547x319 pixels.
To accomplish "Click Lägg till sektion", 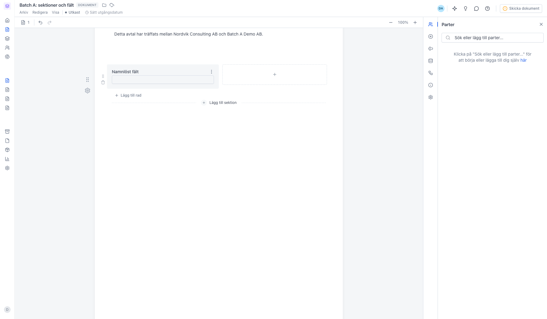I will tap(219, 103).
